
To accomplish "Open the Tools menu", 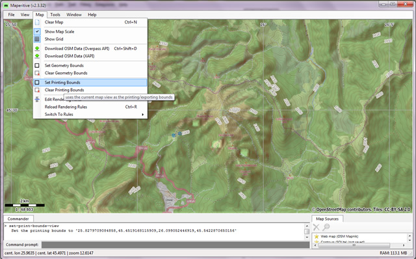I will tap(55, 14).
